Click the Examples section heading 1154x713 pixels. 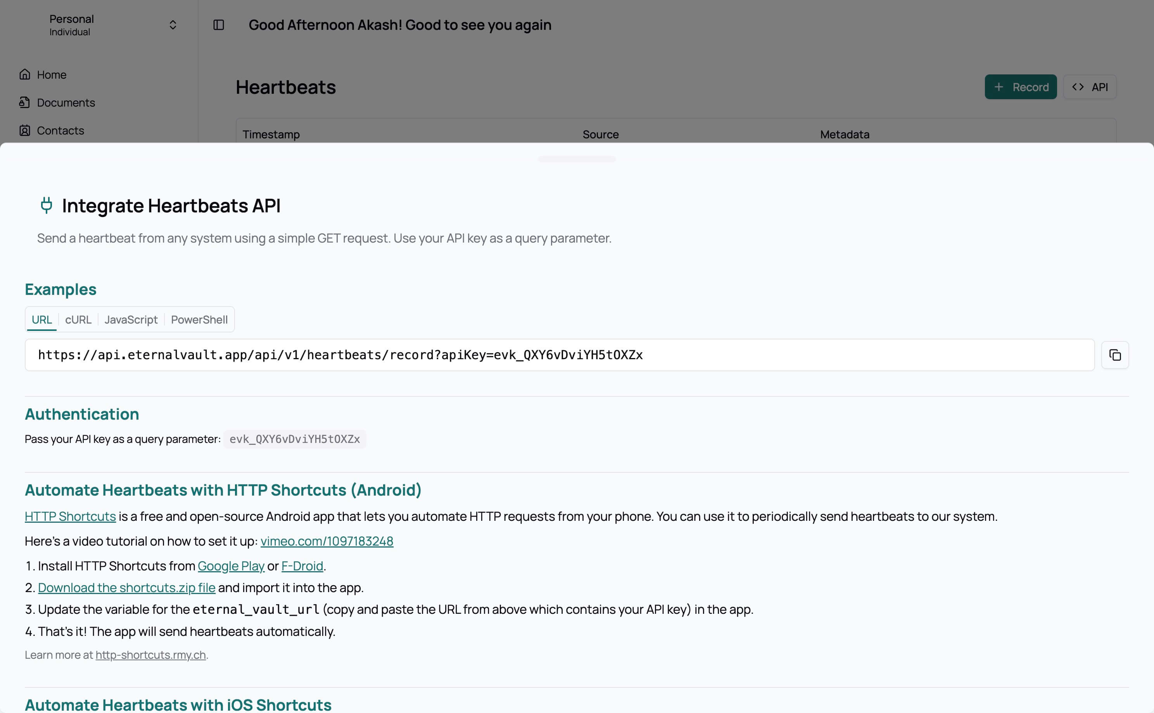coord(60,289)
